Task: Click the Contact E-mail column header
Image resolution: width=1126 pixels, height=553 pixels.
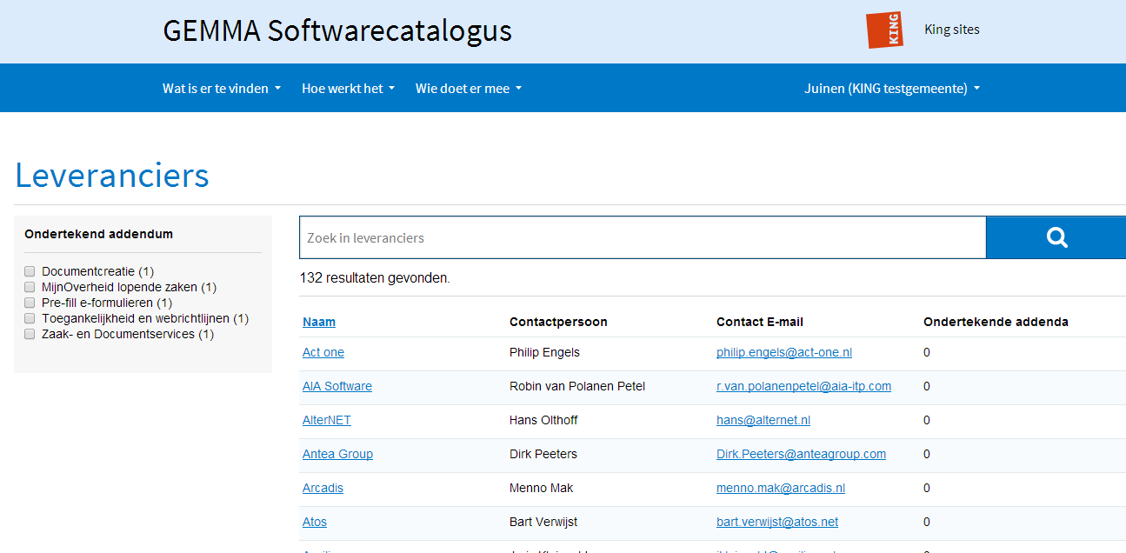Action: 760,322
